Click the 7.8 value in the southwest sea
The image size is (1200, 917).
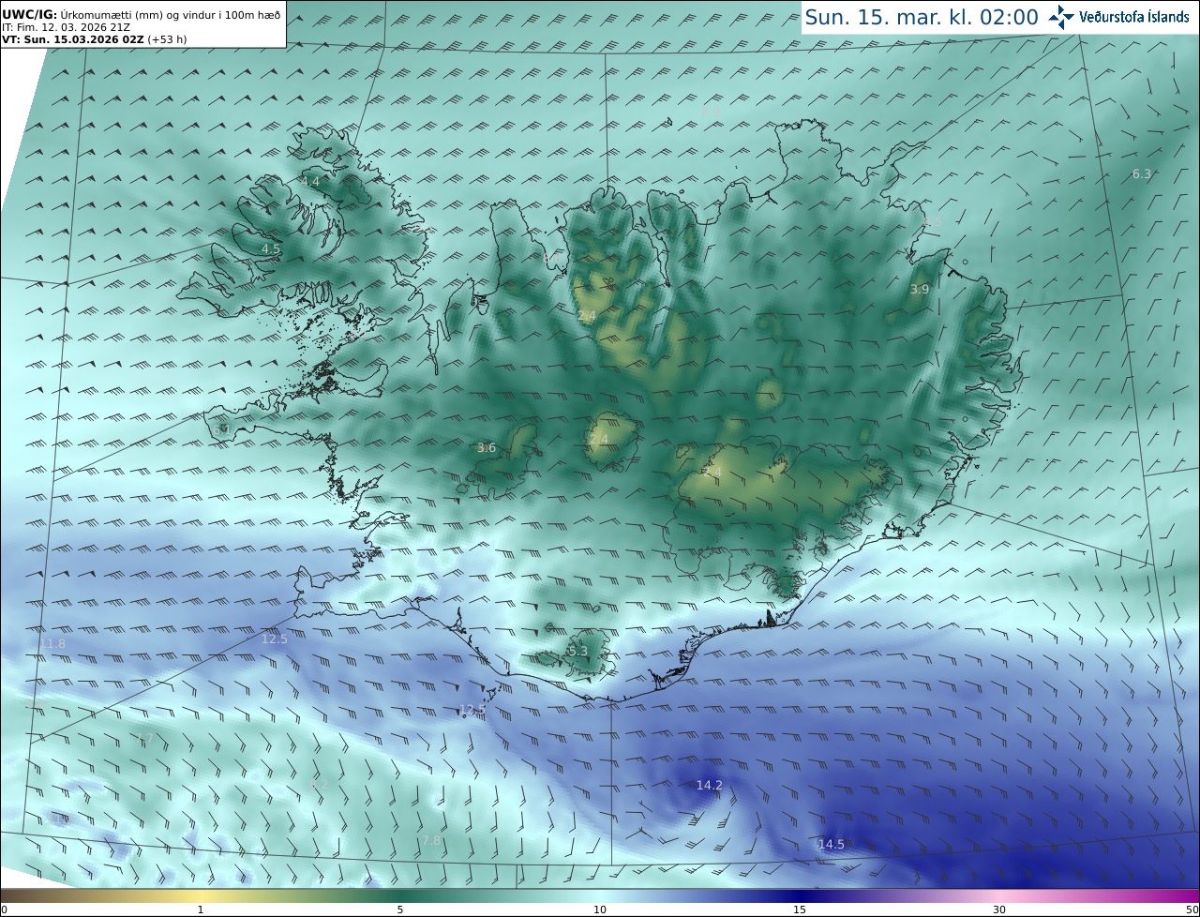(x=431, y=841)
